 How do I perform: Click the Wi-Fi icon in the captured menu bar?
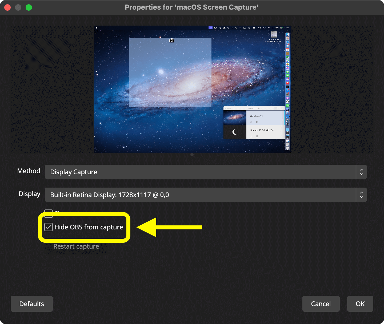(269, 28)
